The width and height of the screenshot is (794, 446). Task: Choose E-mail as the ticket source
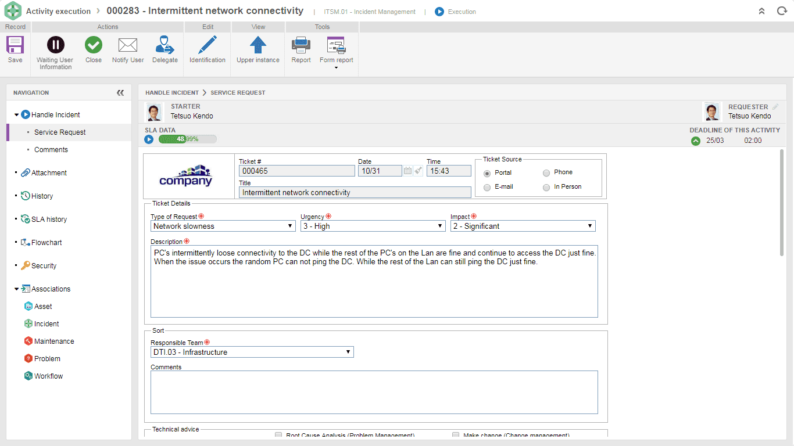[487, 187]
